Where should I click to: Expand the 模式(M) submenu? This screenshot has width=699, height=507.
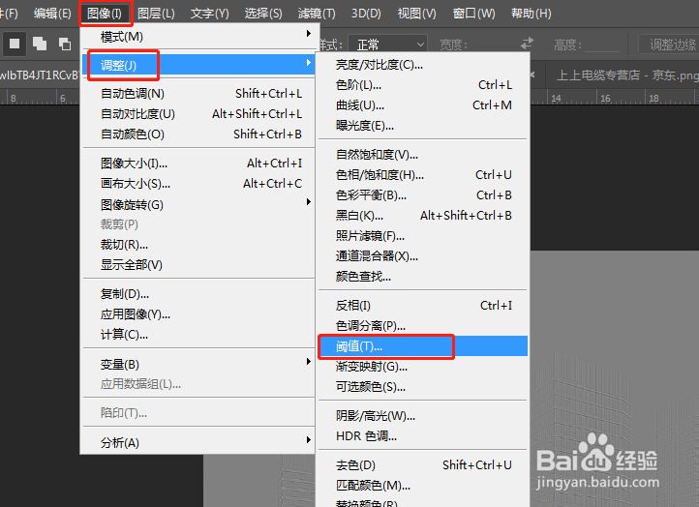point(198,37)
